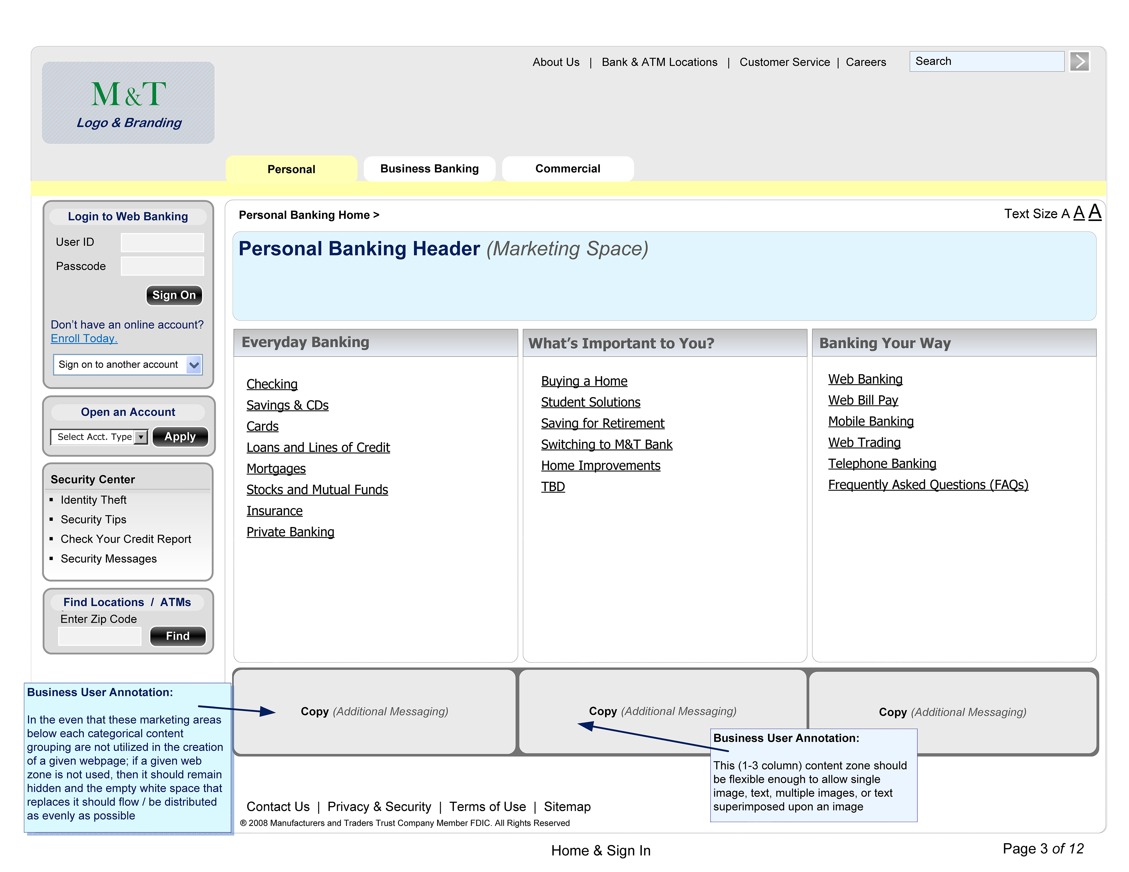This screenshot has width=1129, height=872.
Task: Expand Sign on to another account dropdown
Action: 194,365
